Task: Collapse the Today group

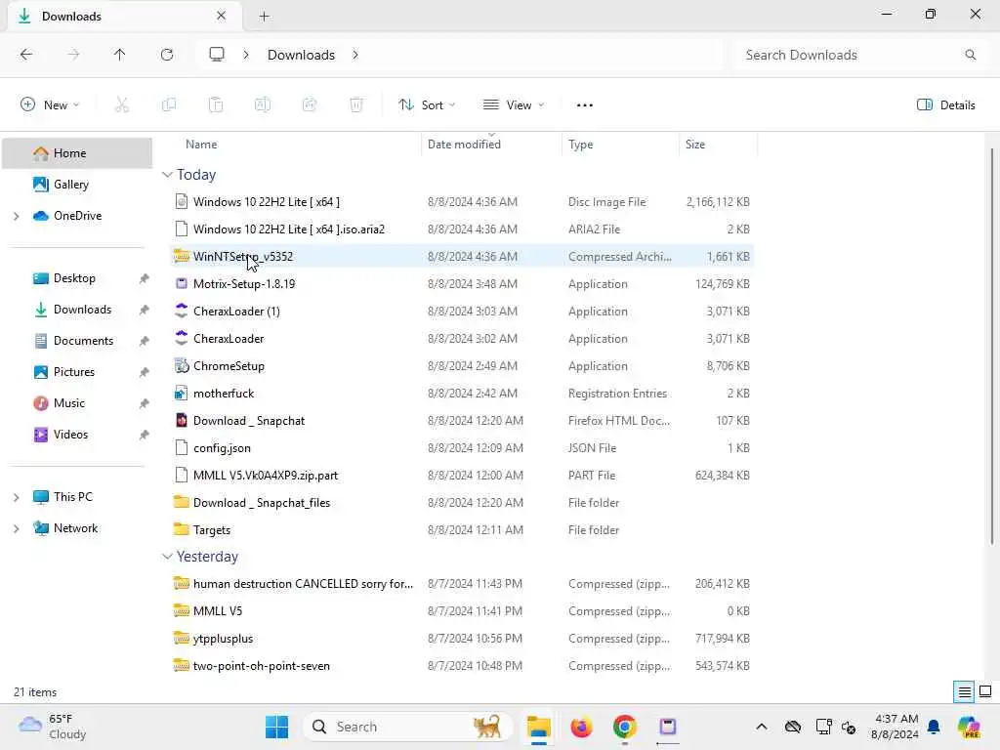Action: point(167,175)
